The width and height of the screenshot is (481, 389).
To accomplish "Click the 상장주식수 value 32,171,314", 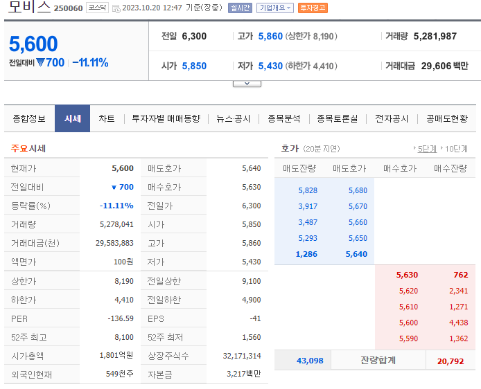I will click(x=242, y=356).
